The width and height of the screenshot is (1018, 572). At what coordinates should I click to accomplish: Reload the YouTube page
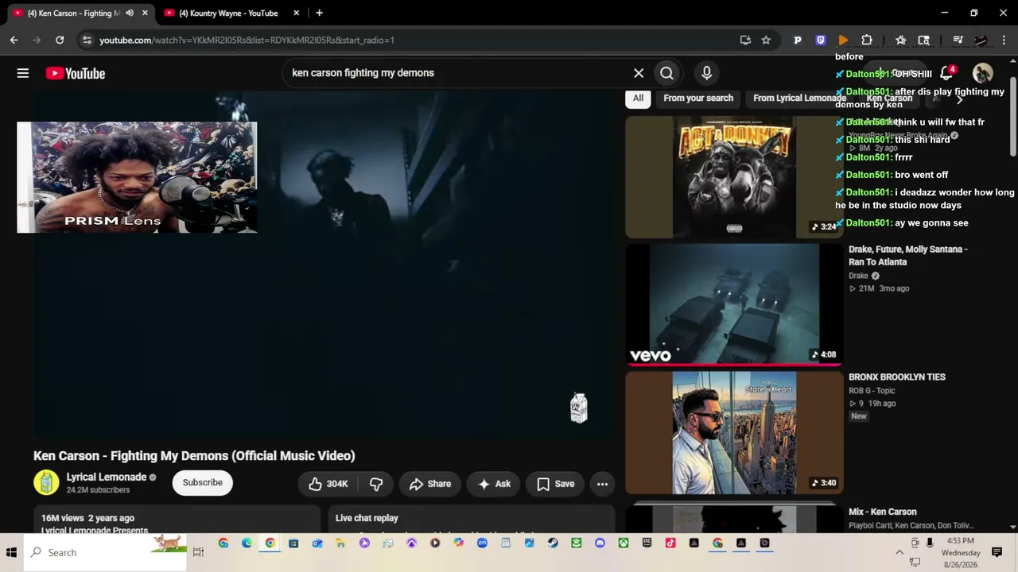(x=60, y=40)
